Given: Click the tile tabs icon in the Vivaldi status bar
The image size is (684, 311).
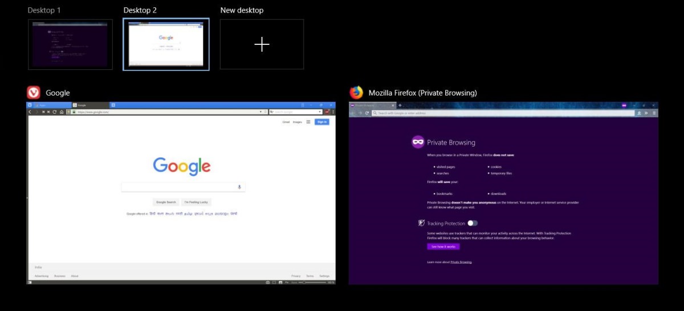Looking at the screenshot, I should tap(274, 282).
